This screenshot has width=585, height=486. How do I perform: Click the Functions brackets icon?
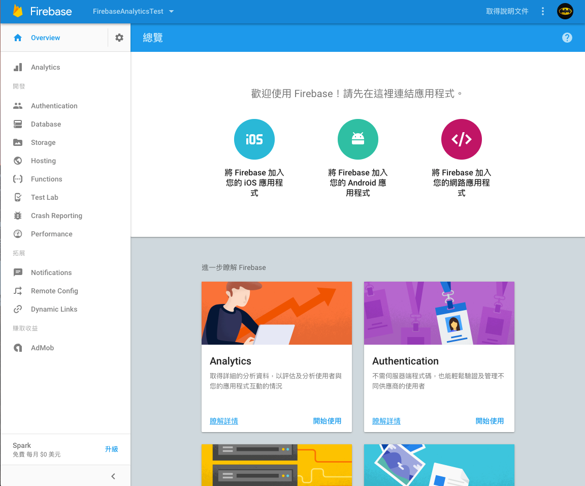pyautogui.click(x=18, y=179)
